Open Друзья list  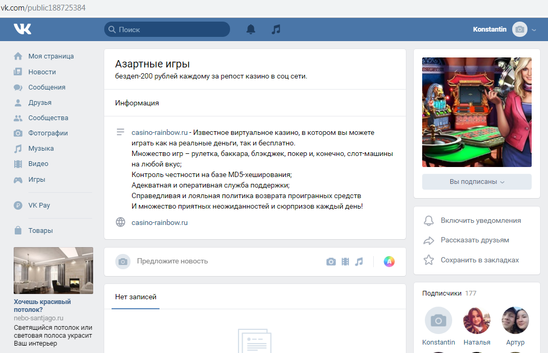[x=40, y=103]
